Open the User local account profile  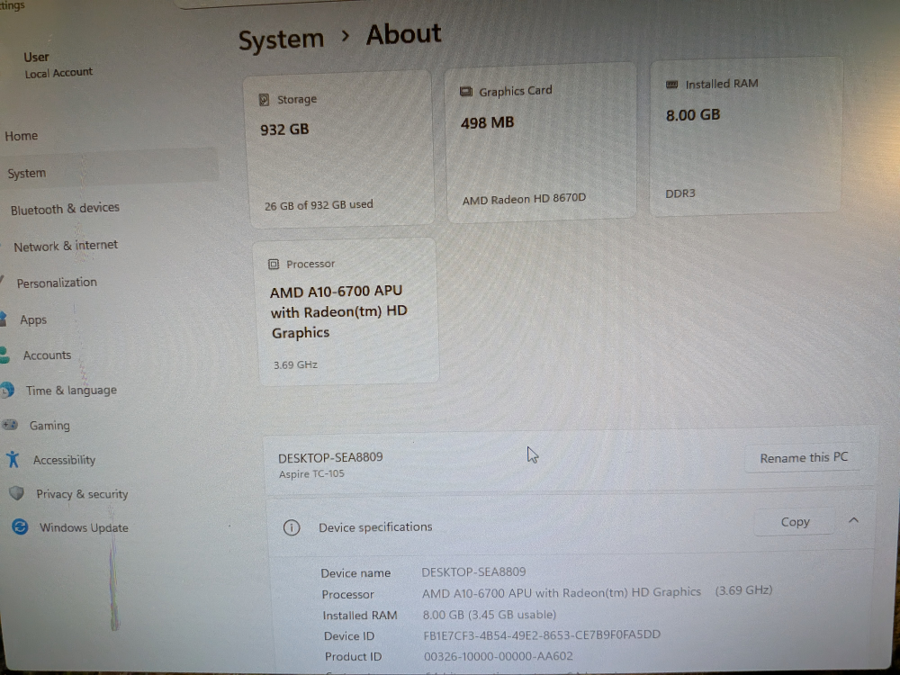tap(58, 64)
